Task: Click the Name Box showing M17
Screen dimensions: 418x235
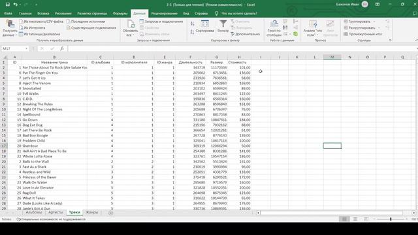Action: (x=13, y=48)
